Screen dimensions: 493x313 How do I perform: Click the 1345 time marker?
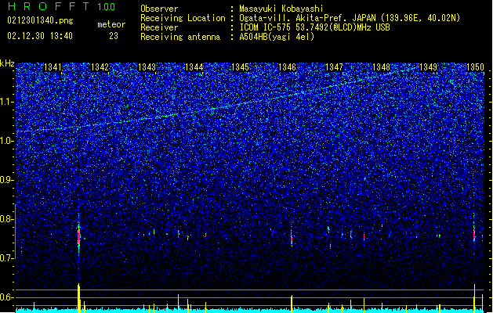(240, 67)
